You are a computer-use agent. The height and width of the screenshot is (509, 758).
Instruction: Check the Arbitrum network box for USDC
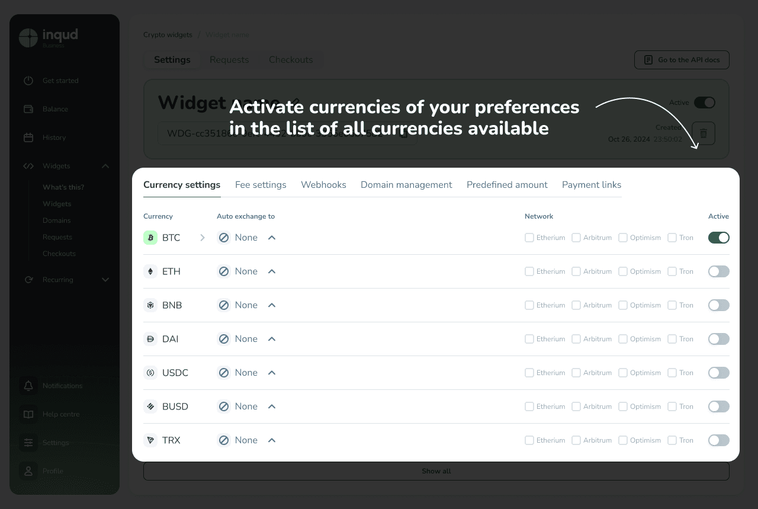[576, 373]
